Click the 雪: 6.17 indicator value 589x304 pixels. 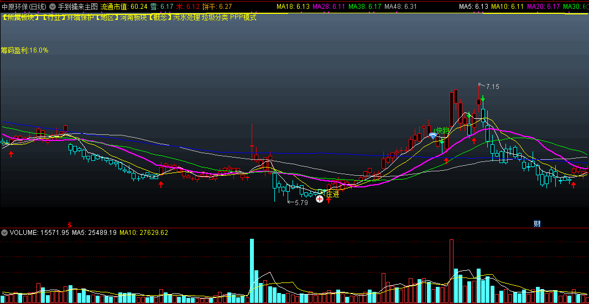tap(162, 7)
